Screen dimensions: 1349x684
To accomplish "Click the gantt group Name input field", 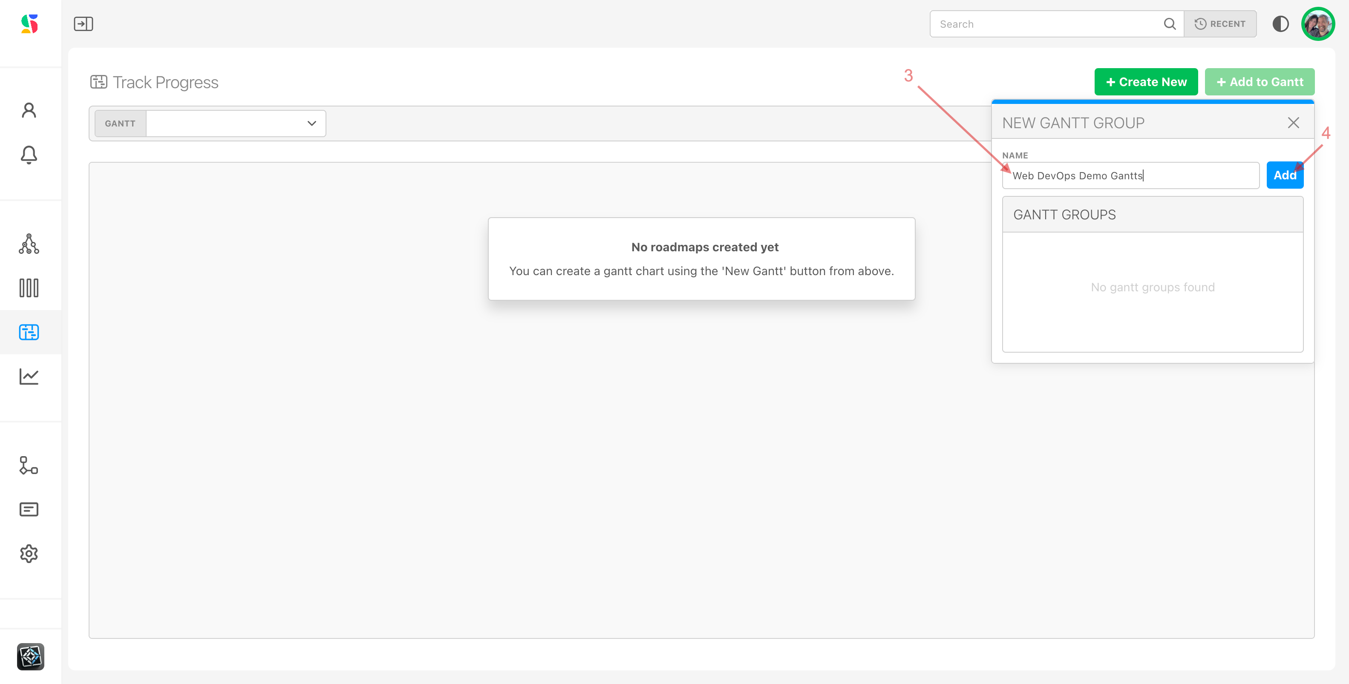I will 1131,176.
